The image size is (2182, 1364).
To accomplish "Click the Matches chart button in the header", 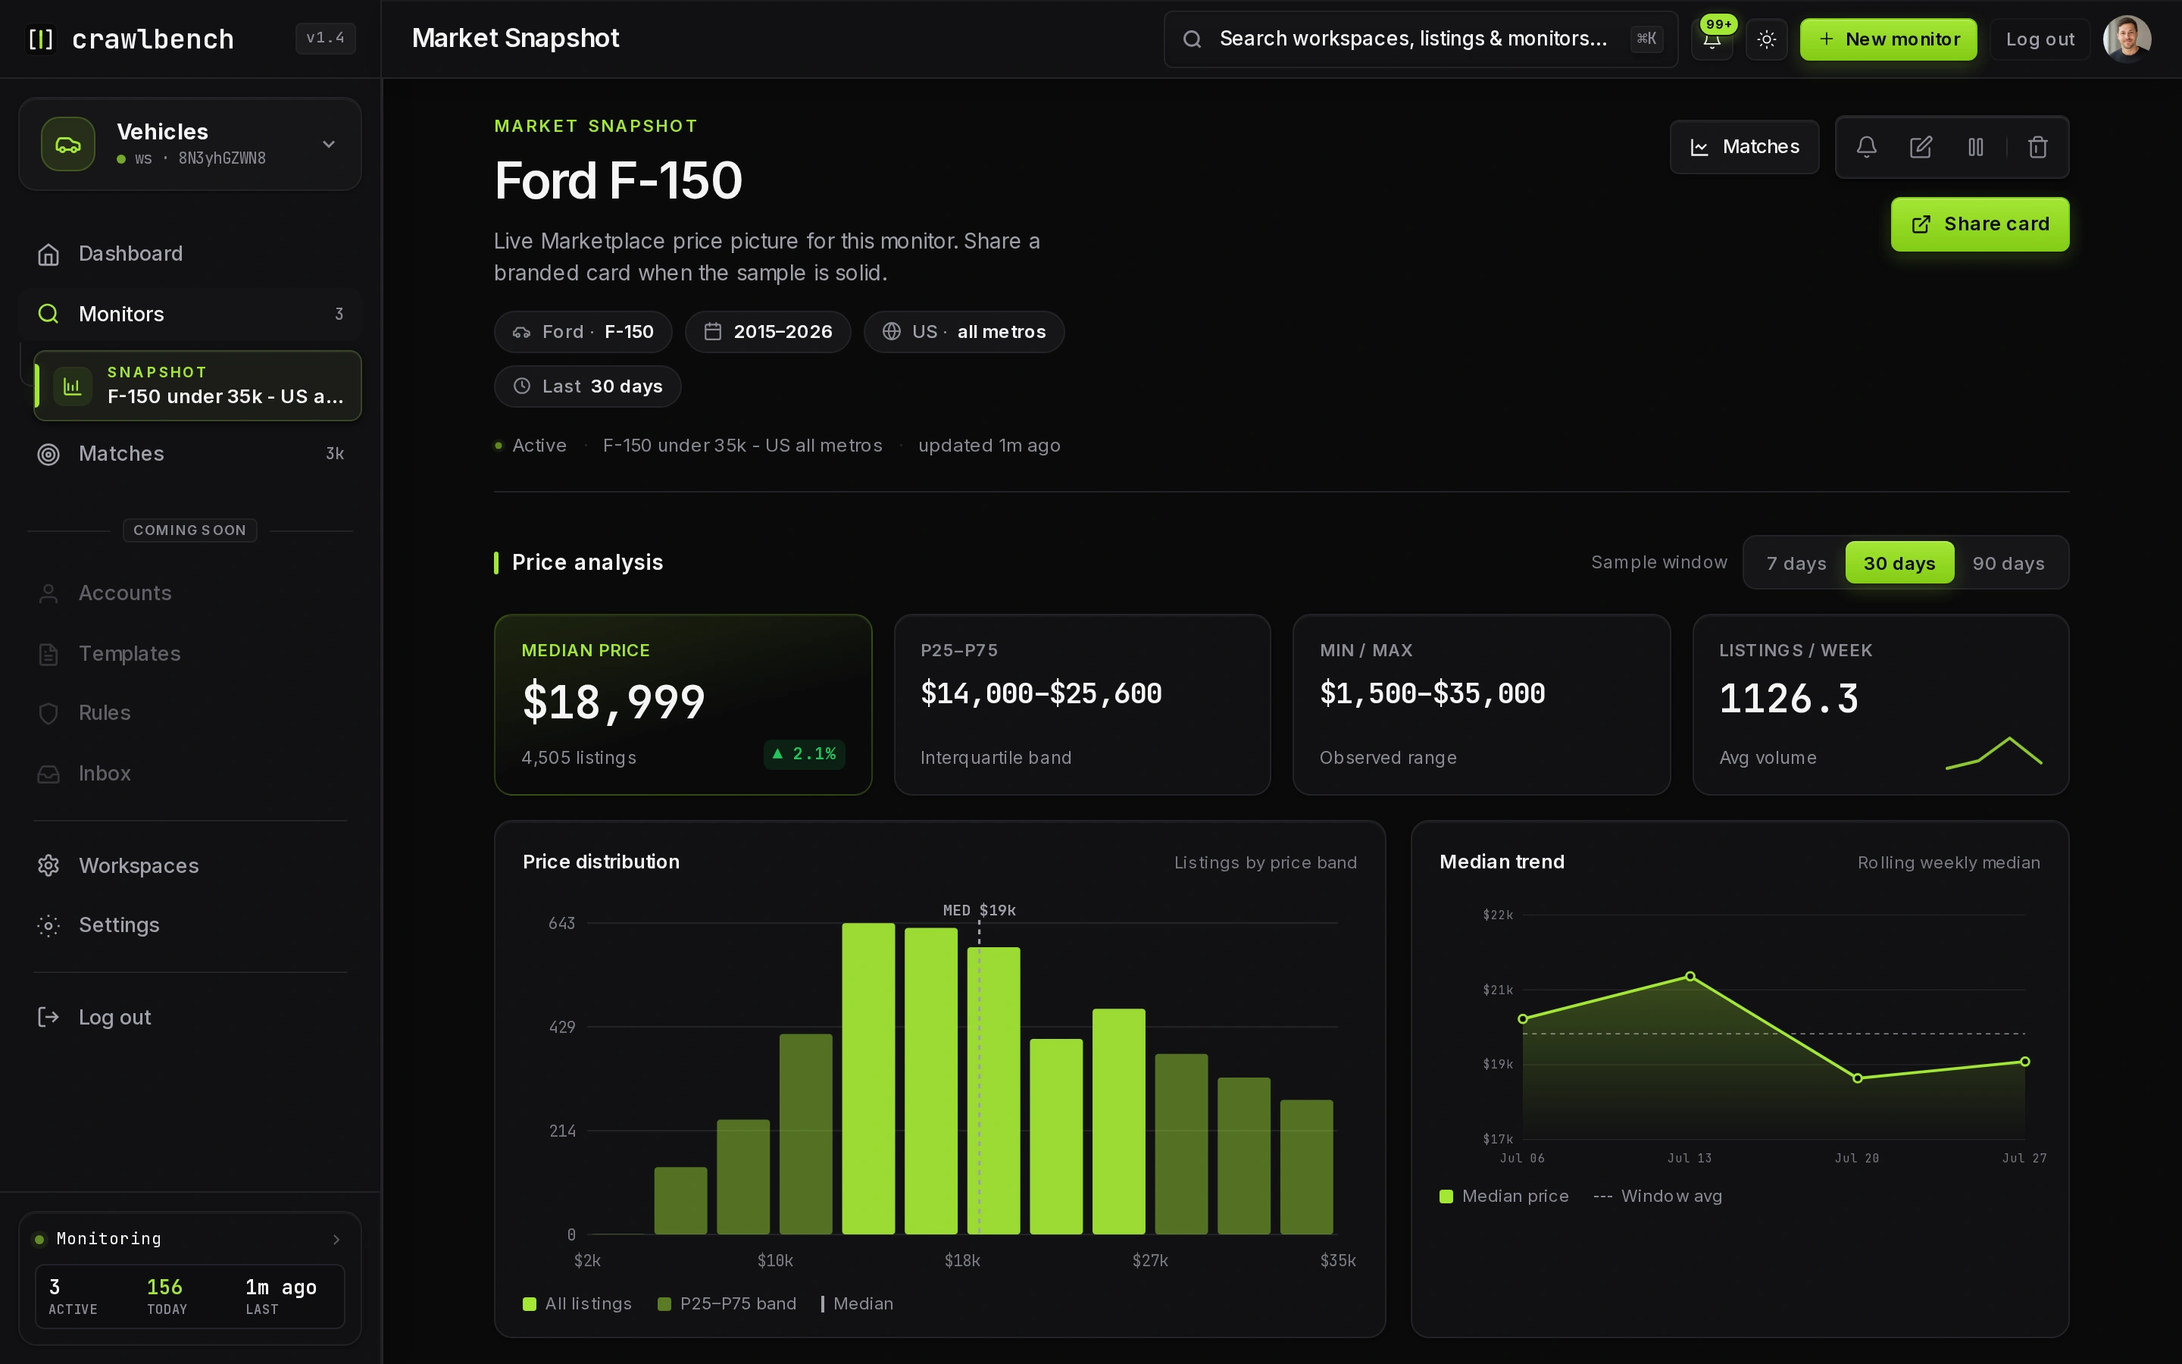I will click(1744, 147).
